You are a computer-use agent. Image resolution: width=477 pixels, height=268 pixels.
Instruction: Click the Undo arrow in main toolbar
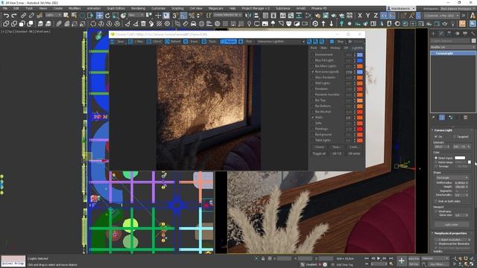click(6, 15)
